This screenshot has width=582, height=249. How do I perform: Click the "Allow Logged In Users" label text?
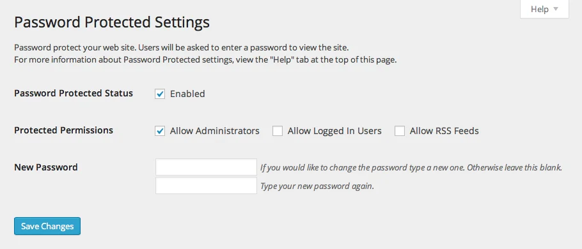[x=334, y=131]
